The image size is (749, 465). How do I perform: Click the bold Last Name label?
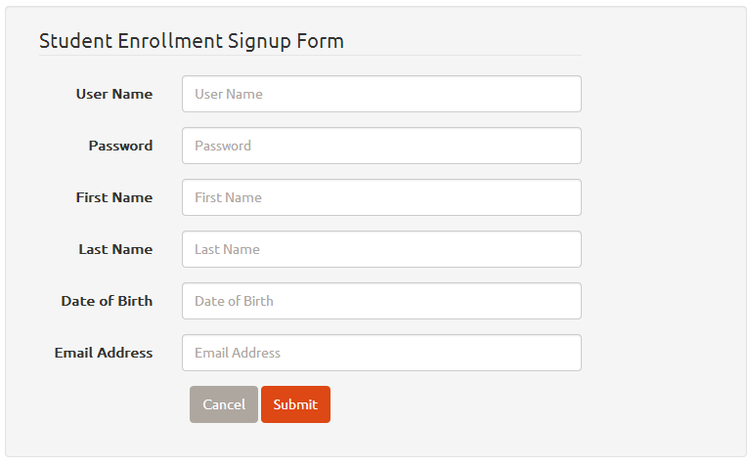tap(115, 249)
